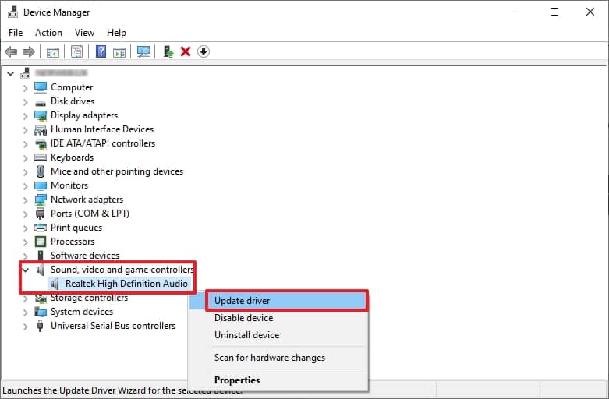Click the speaker icon by Realtek audio
This screenshot has height=399, width=609.
point(55,284)
